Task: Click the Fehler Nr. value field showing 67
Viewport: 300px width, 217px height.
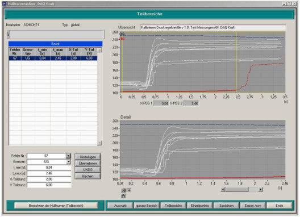Action: pos(47,156)
